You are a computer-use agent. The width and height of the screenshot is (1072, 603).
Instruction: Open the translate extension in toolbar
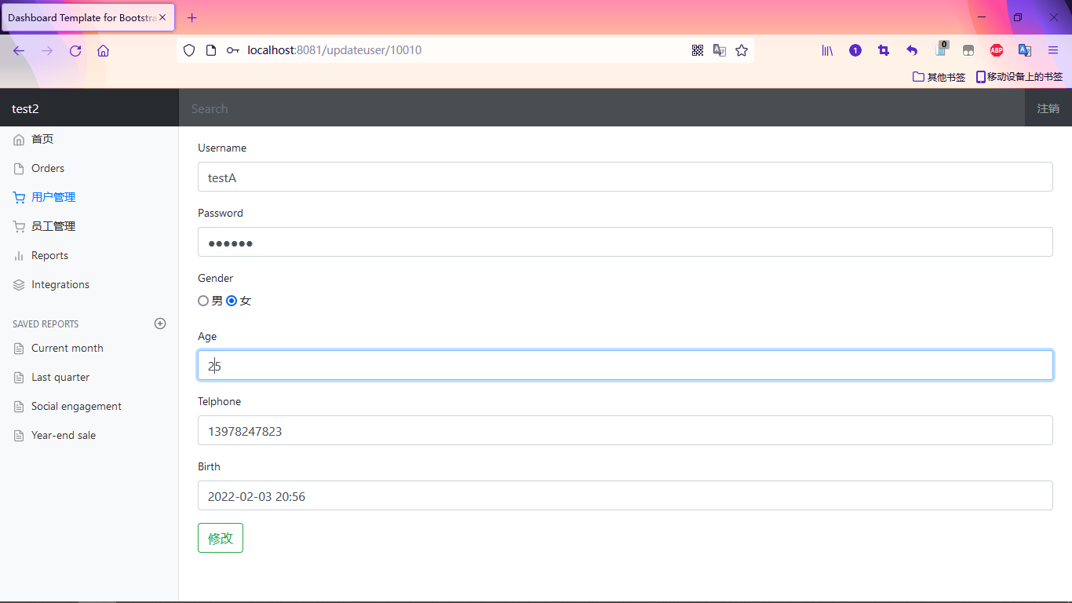(x=1025, y=50)
